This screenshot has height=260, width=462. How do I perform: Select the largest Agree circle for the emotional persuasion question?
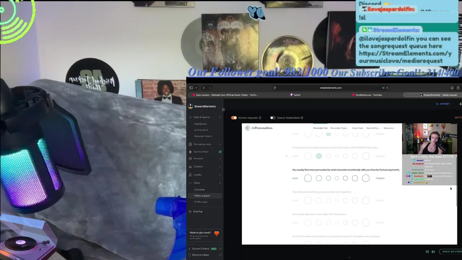tap(308, 178)
